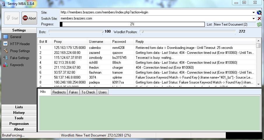Click the bot list scrollbar thumb
The width and height of the screenshot is (264, 140).
258,45
